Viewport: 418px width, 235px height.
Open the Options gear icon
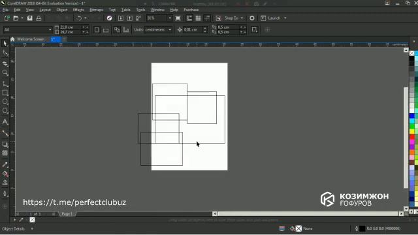coord(252,18)
